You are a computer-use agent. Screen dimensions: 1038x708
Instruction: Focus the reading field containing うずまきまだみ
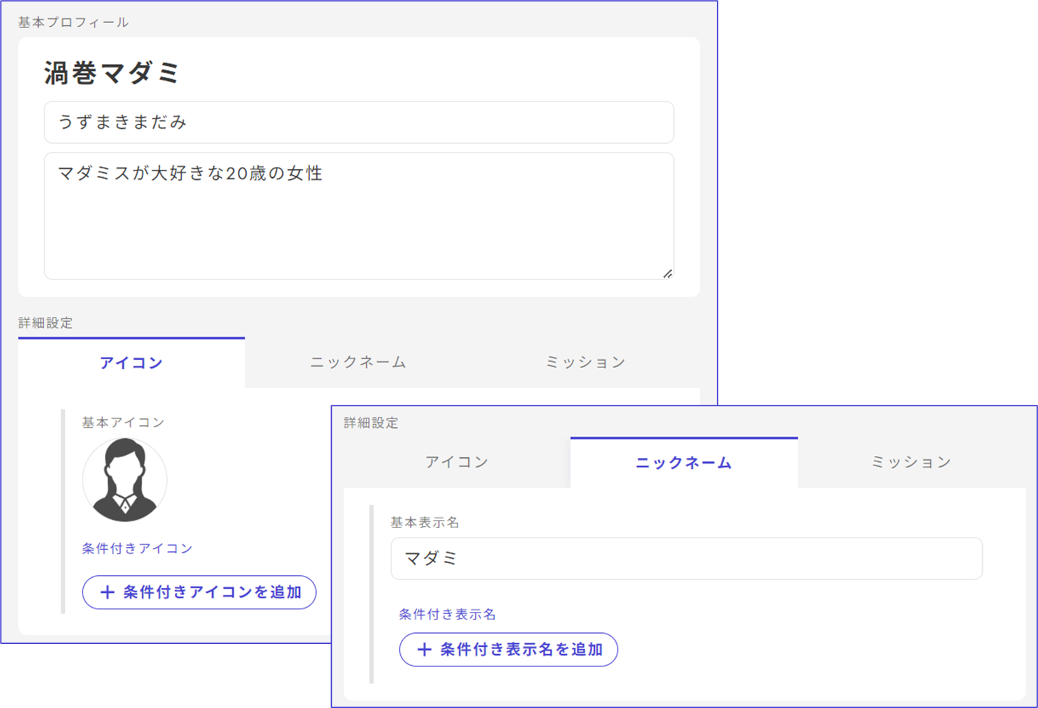click(x=358, y=123)
